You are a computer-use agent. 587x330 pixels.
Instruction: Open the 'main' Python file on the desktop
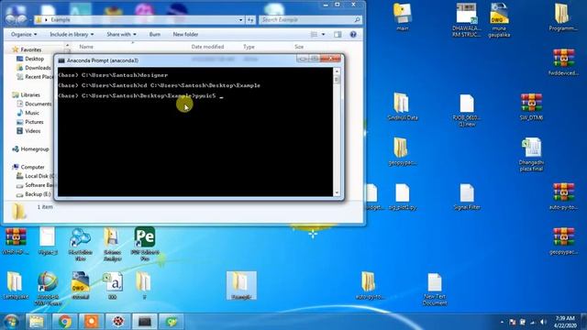[x=403, y=16]
